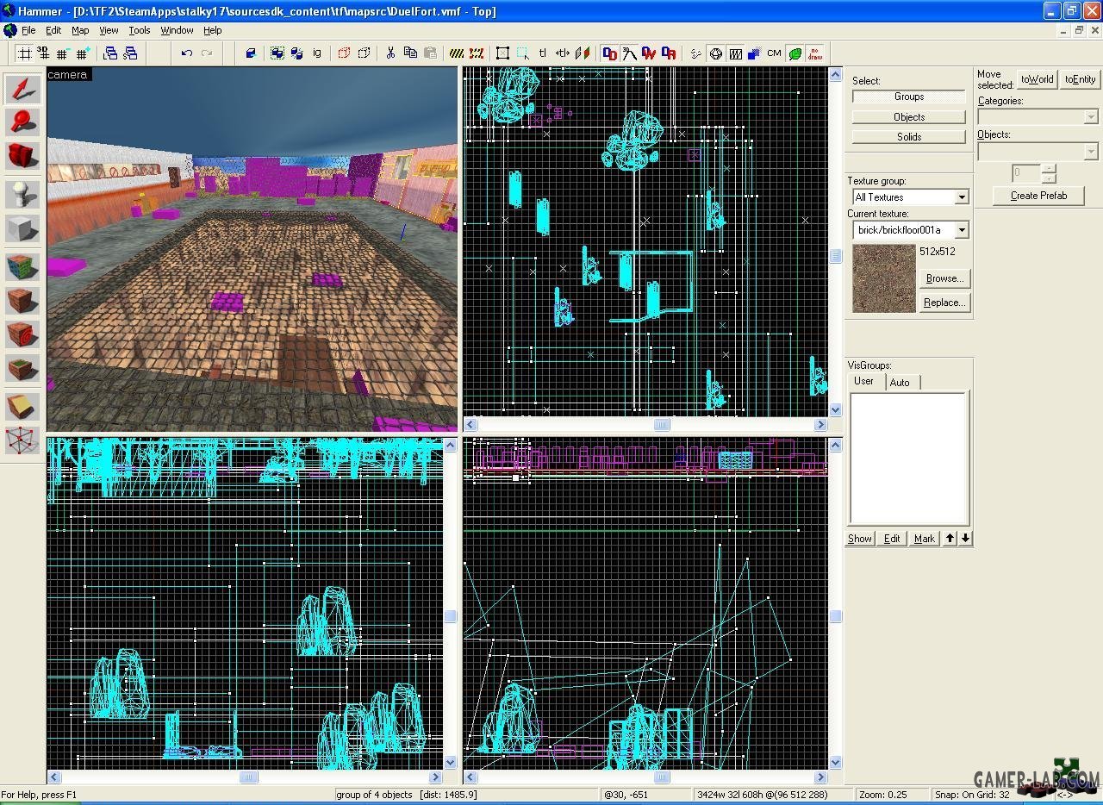Click the Undo arrow
Image resolution: width=1103 pixels, height=805 pixels.
(187, 53)
